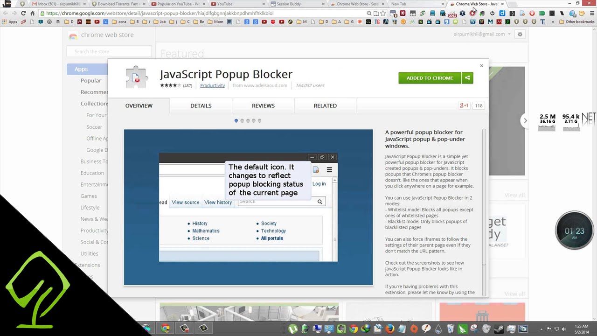Click the Google +1 button
The width and height of the screenshot is (597, 336).
[464, 105]
